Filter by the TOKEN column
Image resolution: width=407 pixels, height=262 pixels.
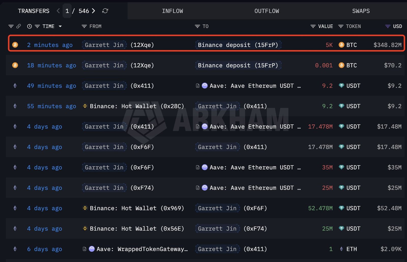click(x=341, y=26)
